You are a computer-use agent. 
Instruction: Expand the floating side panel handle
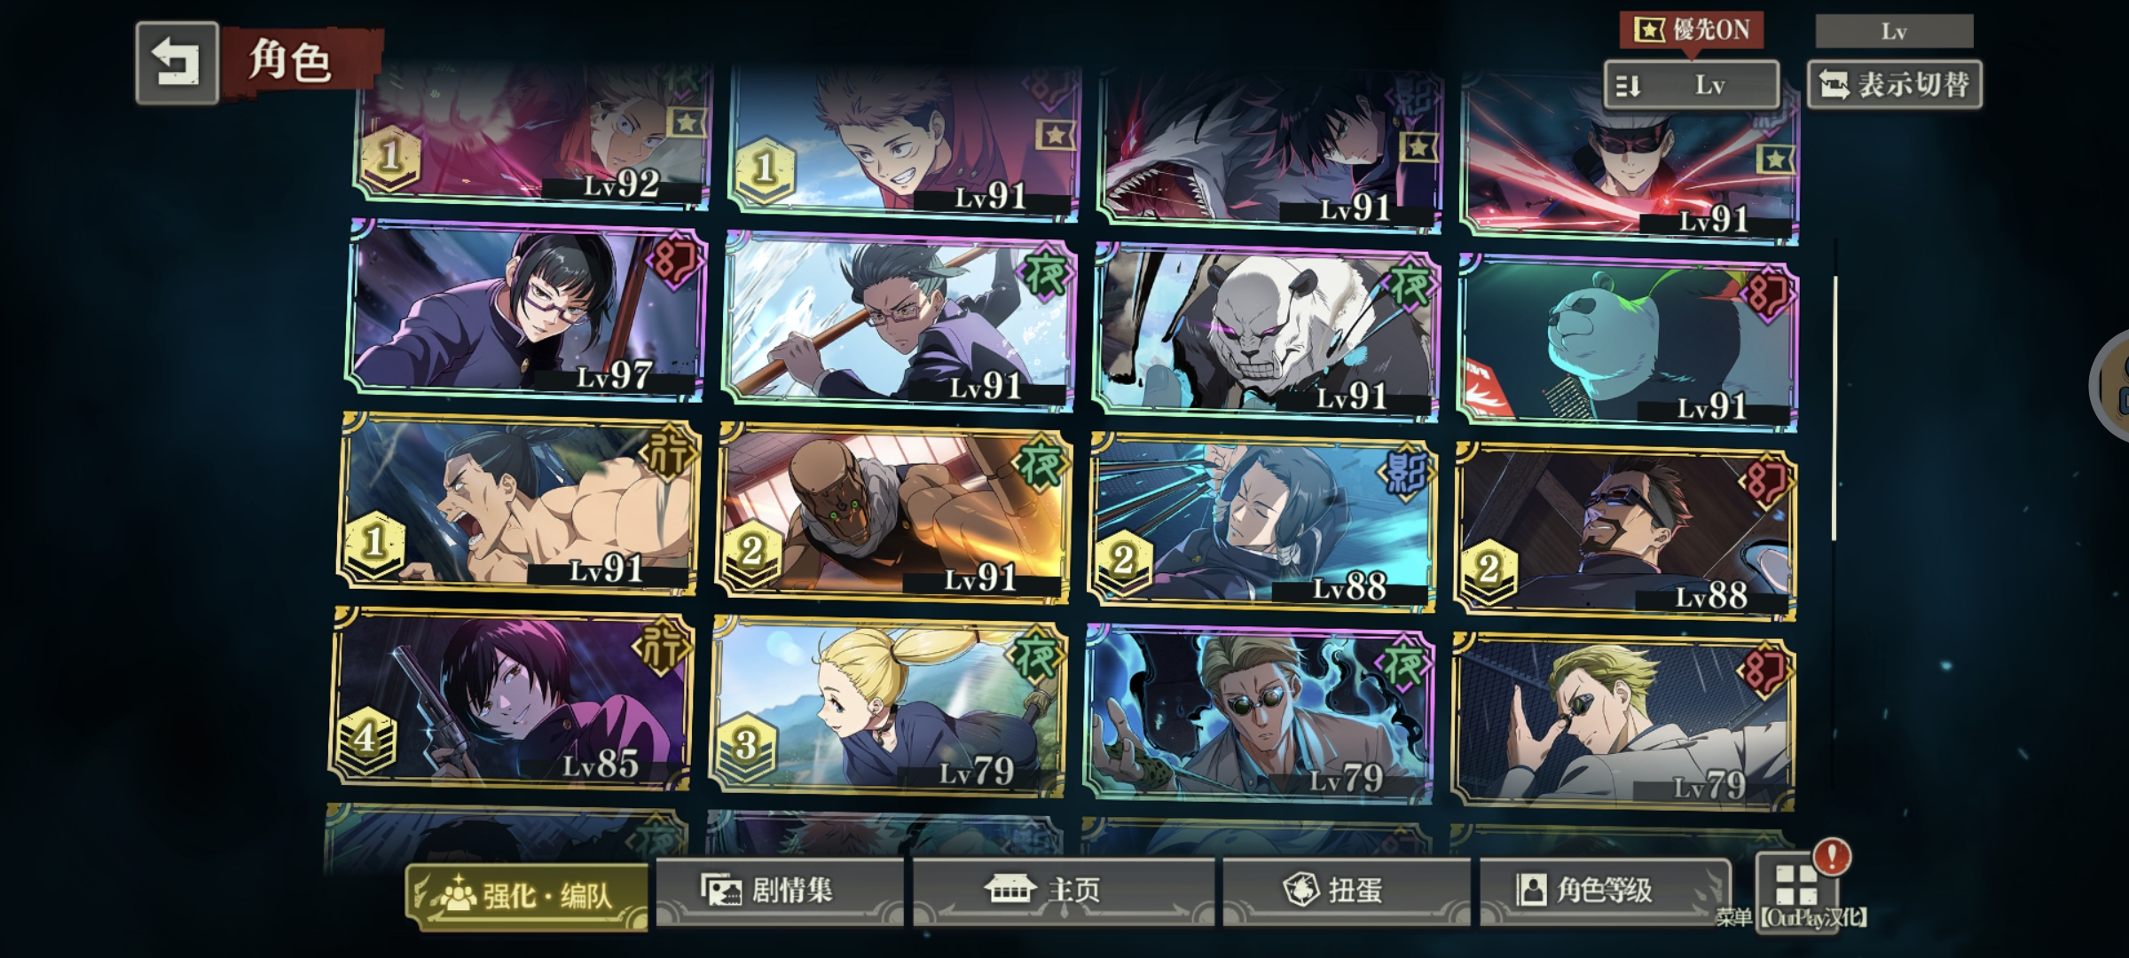click(x=2111, y=383)
